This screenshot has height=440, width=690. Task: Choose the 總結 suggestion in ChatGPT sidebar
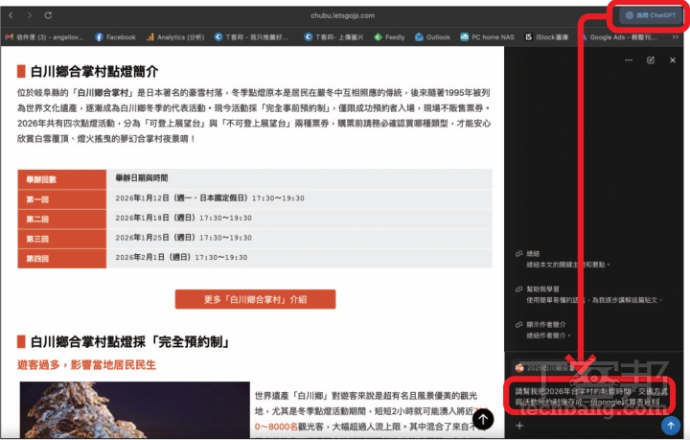(x=563, y=259)
